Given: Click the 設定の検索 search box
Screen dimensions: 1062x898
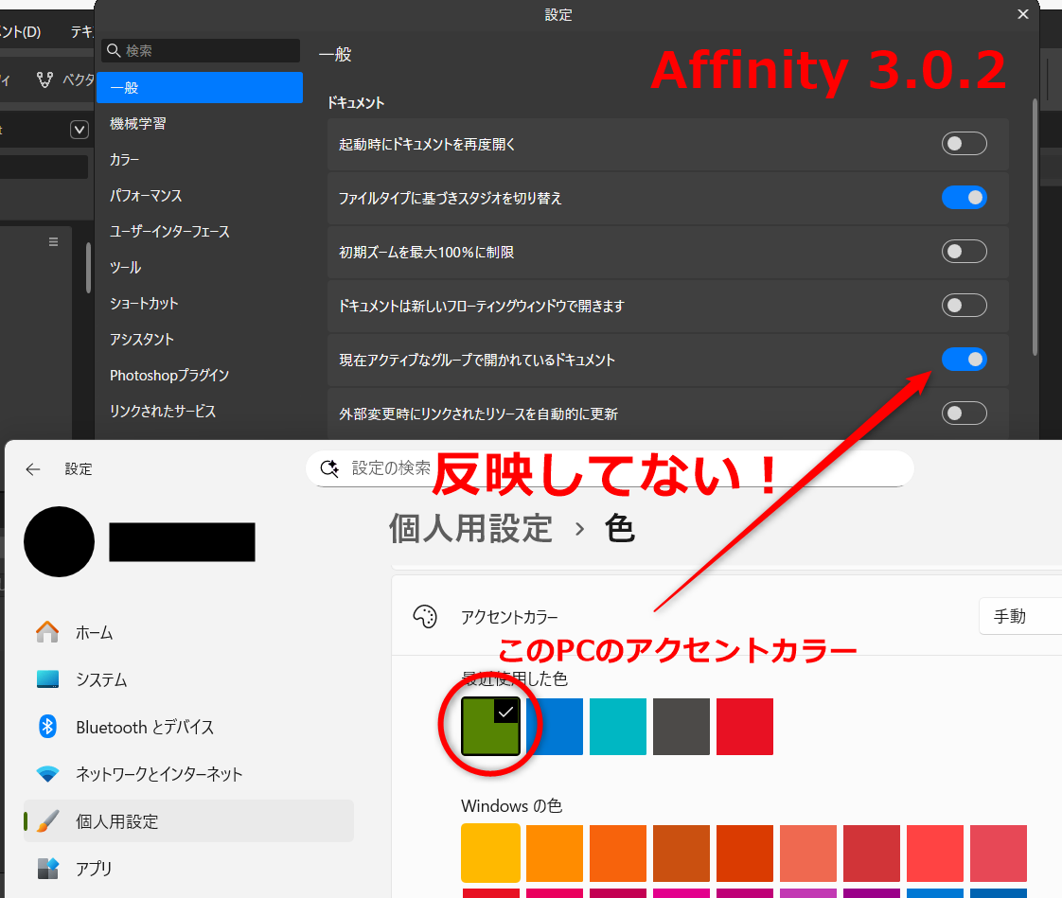Looking at the screenshot, I should point(610,468).
